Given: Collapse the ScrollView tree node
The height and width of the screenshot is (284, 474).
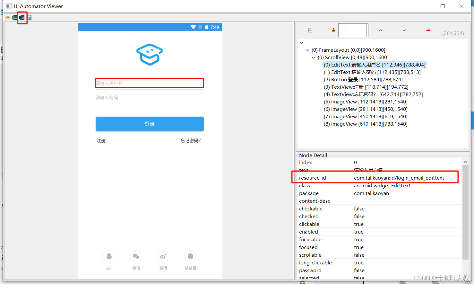Looking at the screenshot, I should (x=314, y=58).
